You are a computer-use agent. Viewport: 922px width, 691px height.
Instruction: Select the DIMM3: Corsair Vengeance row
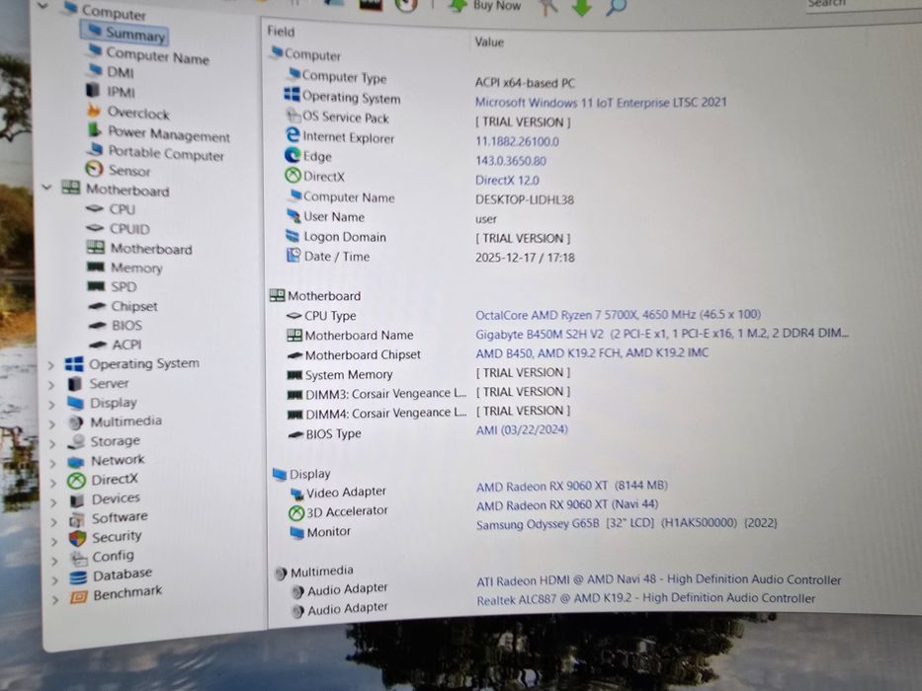[429, 393]
